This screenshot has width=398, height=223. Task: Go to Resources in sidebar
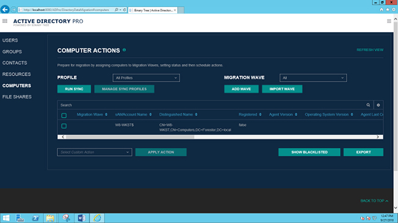(x=16, y=74)
